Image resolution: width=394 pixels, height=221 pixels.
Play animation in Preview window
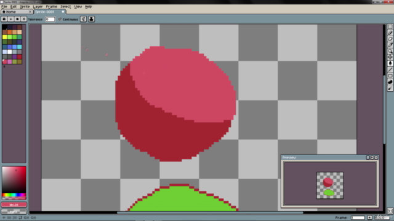click(372, 158)
